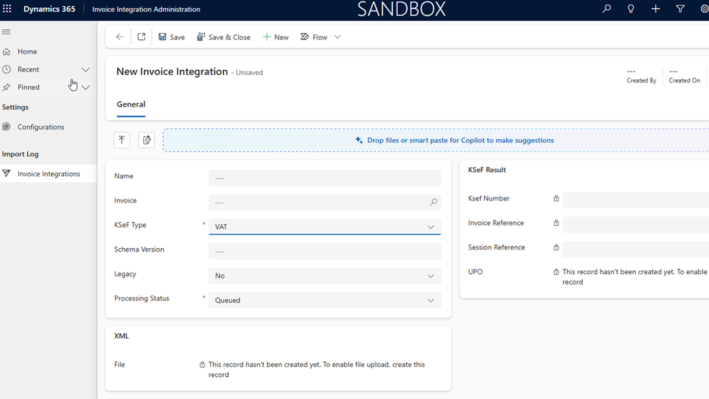Open the Processing Status dropdown
Image resolution: width=709 pixels, height=399 pixels.
point(325,300)
